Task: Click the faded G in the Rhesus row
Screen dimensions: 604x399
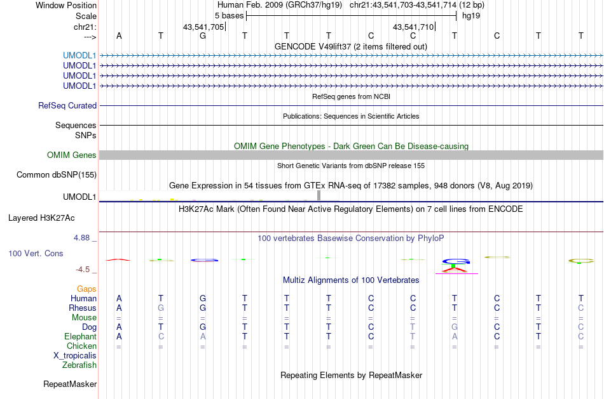Action: tap(161, 308)
